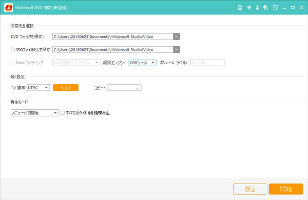Click the ISO file path field
Image resolution: width=308 pixels, height=200 pixels.
coord(113,49)
